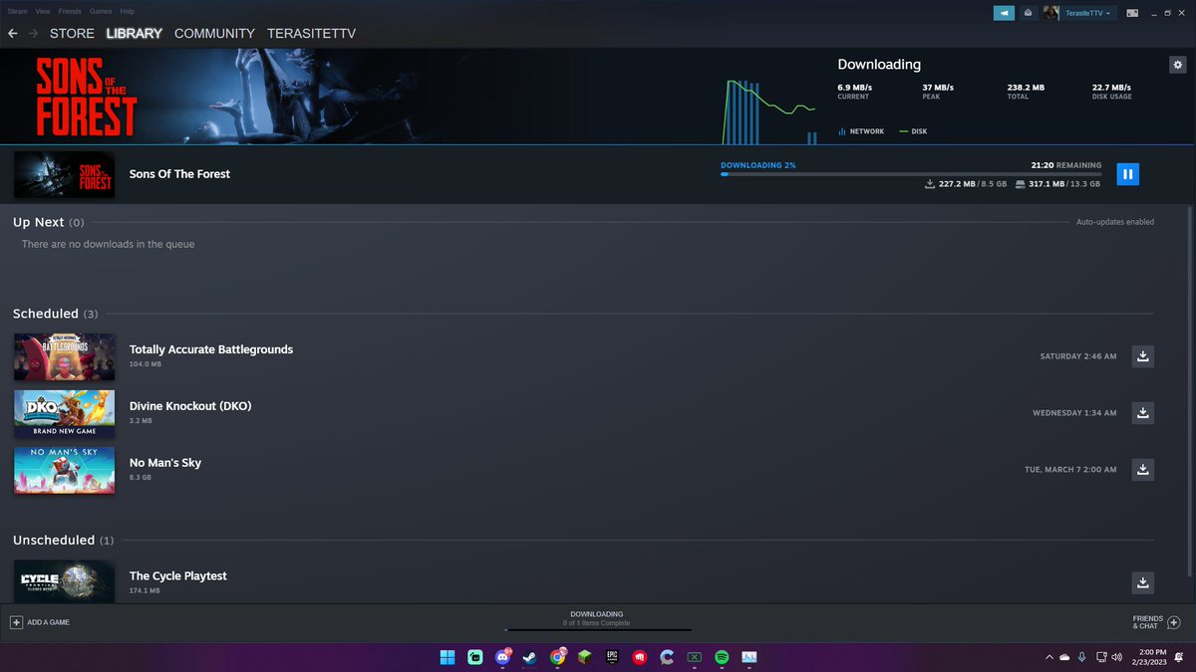Download Divine Knockout (DKO) update now

click(1143, 412)
